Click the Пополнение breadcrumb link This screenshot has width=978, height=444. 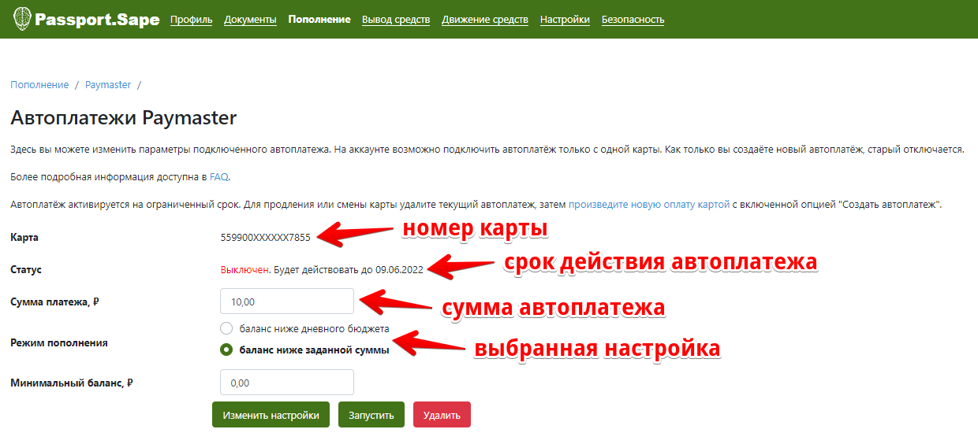point(39,84)
